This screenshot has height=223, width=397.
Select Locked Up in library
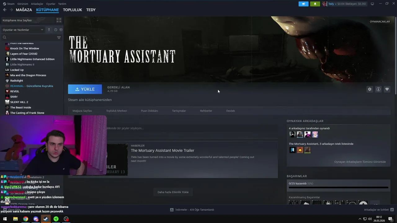click(17, 70)
